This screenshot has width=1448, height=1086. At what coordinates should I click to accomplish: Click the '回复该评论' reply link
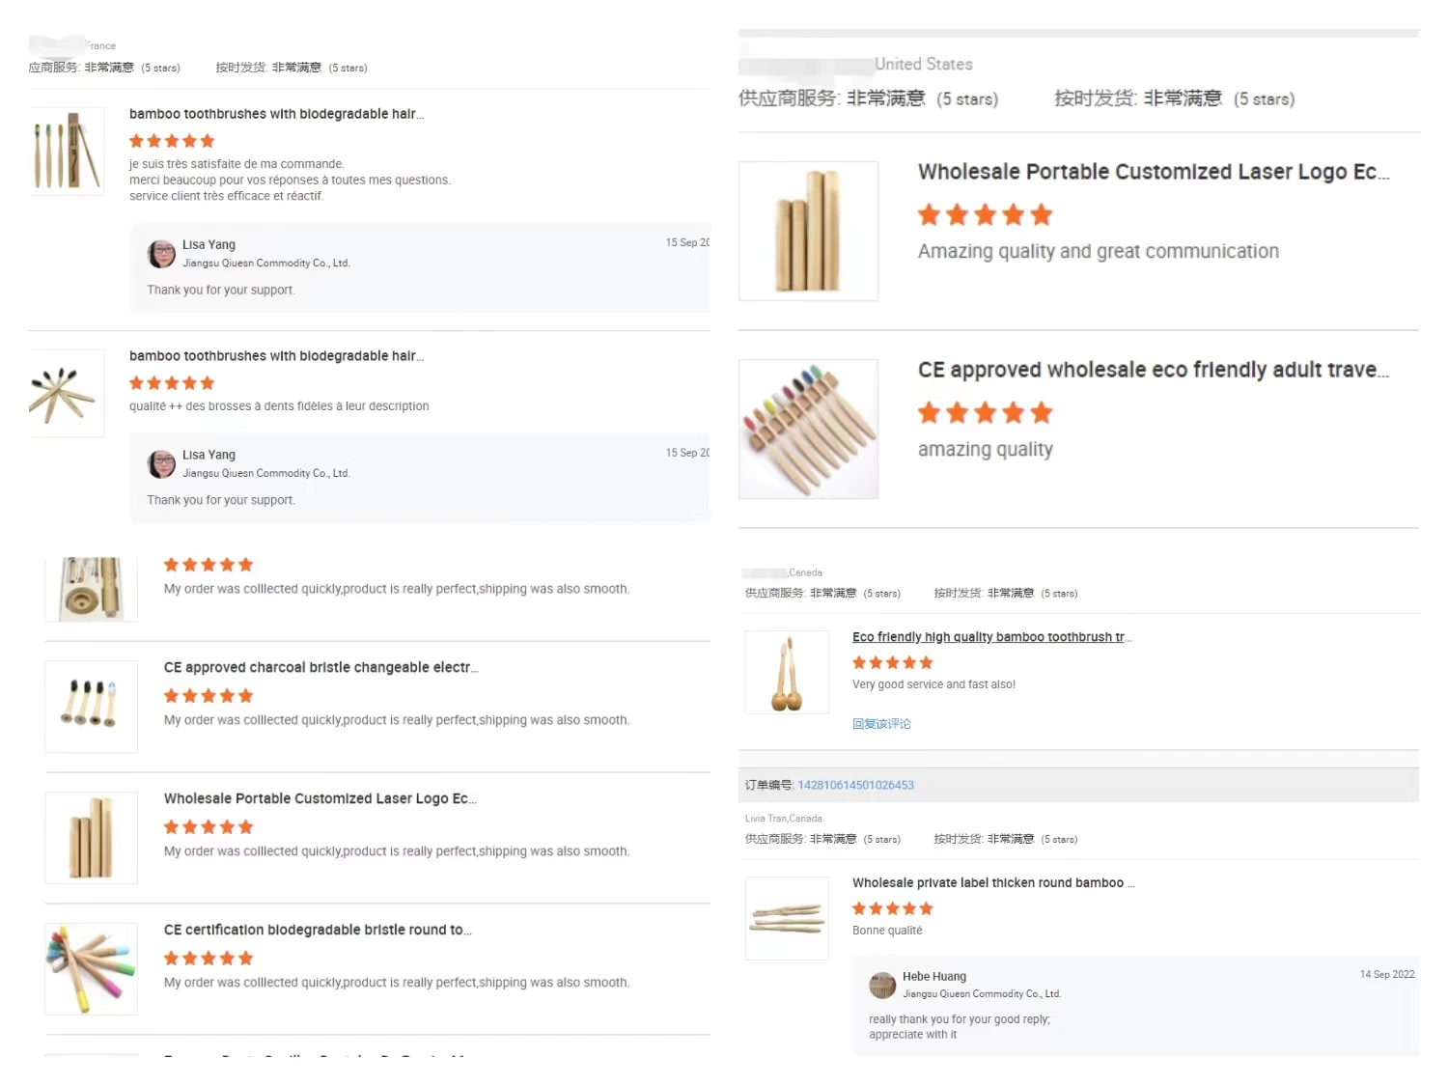(881, 724)
